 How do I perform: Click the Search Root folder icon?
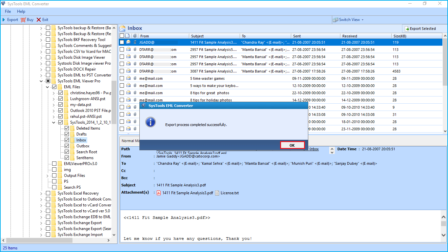click(72, 152)
